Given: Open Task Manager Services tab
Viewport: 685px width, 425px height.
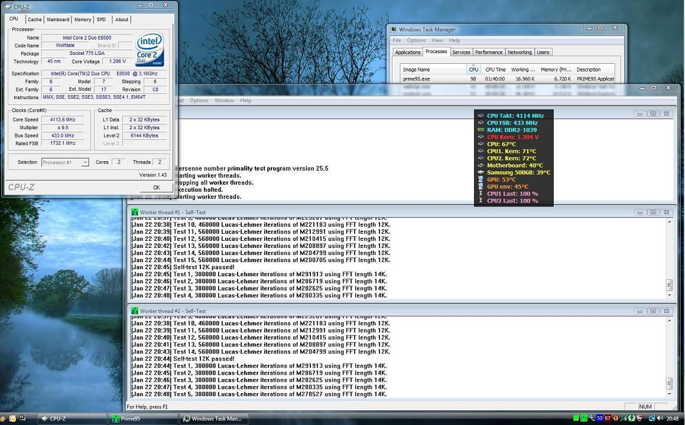Looking at the screenshot, I should 461,53.
